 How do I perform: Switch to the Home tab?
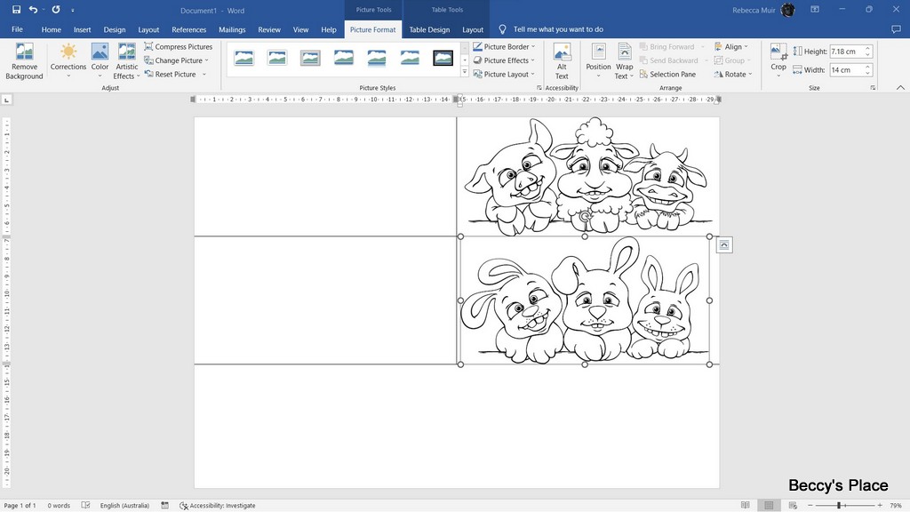click(51, 29)
